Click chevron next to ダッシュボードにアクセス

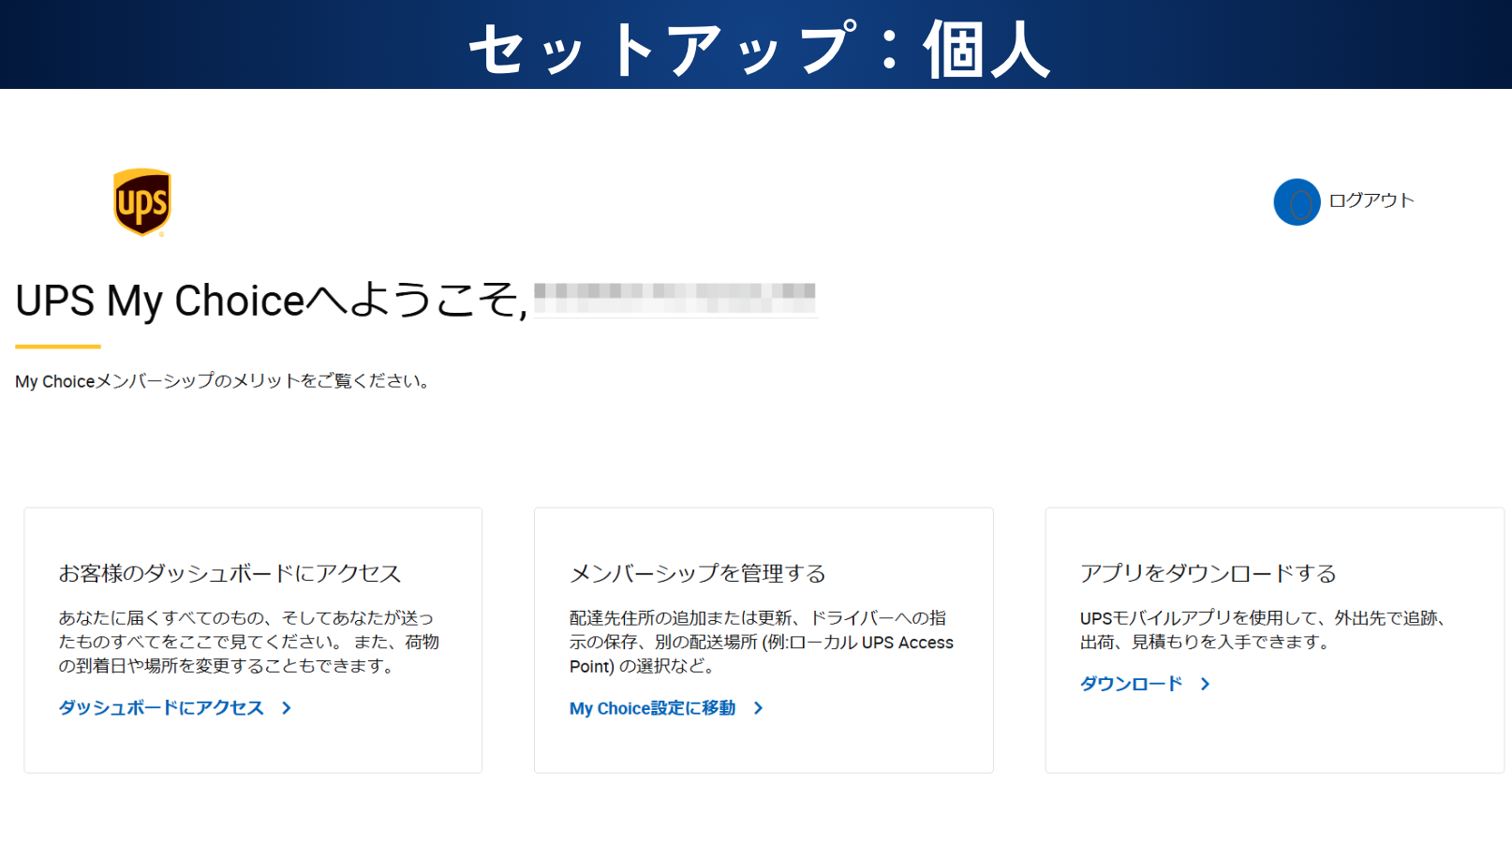click(x=287, y=708)
